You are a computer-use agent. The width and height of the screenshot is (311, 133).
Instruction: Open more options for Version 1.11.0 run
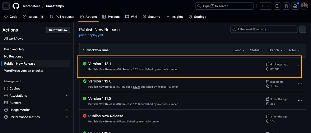click(x=300, y=101)
